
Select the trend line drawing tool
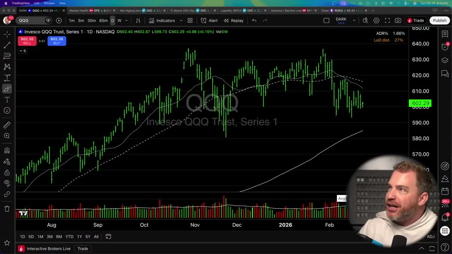(7, 45)
